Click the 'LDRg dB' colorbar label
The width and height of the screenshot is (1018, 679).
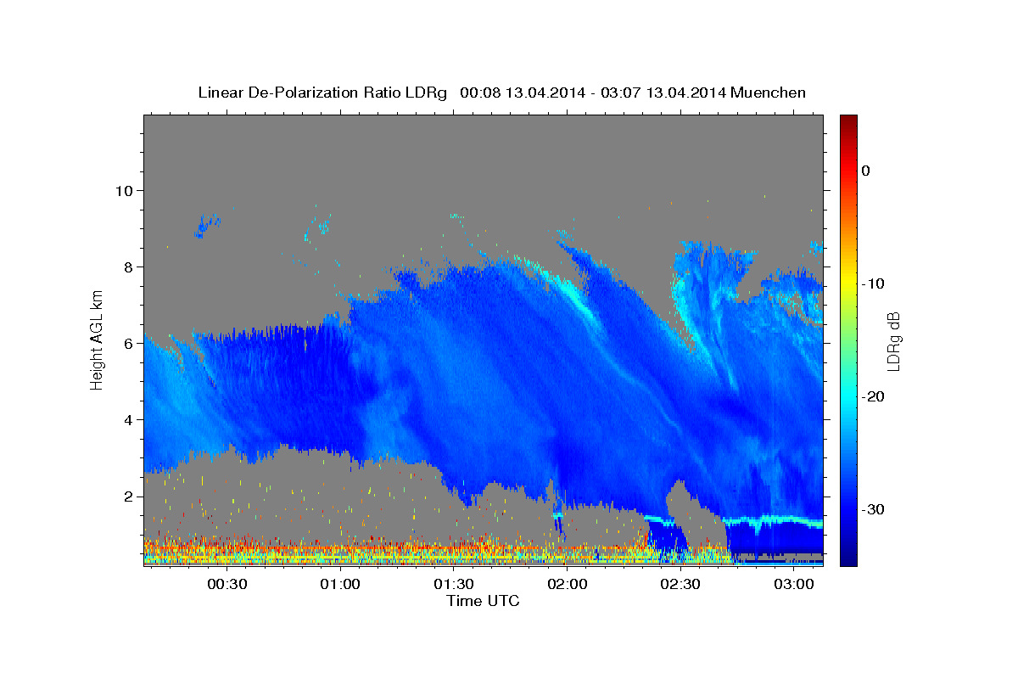(893, 341)
